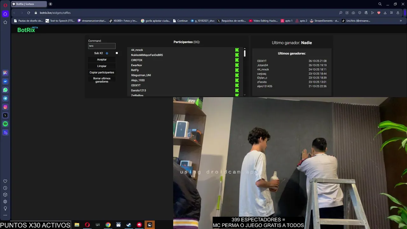Switch to BotRix | Sorteos tab

[29, 4]
